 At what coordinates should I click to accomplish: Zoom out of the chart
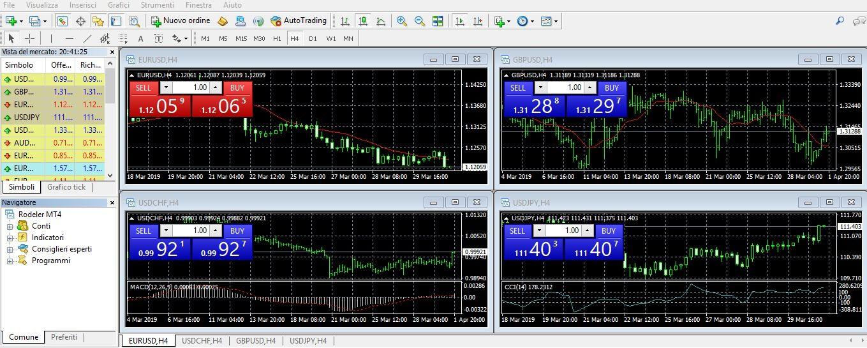tap(419, 21)
